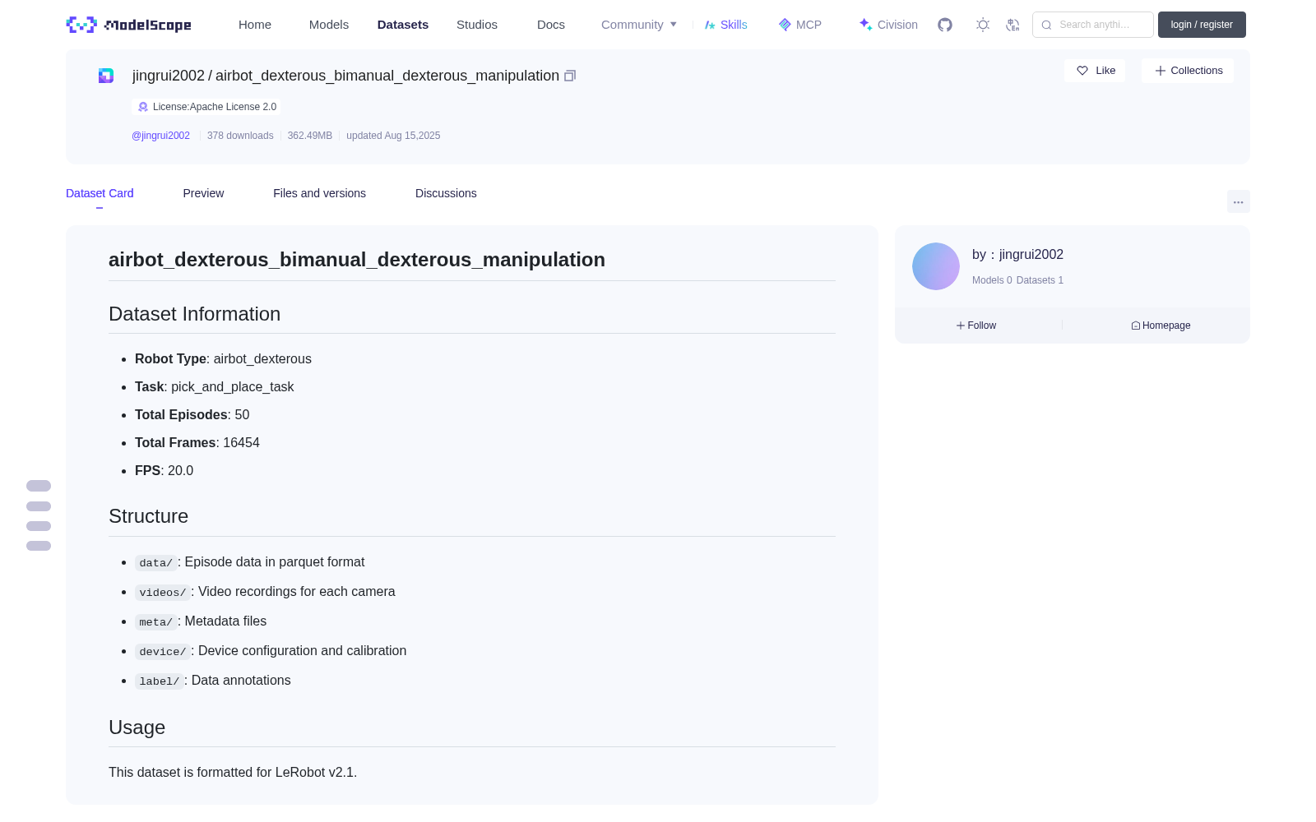Click the ModelScope logo
This screenshot has height=822, width=1316.
[x=129, y=25]
